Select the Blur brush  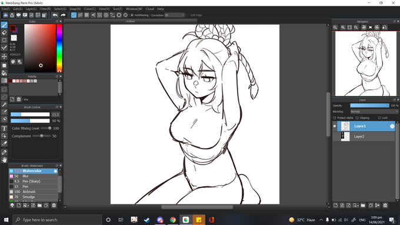tap(34, 176)
